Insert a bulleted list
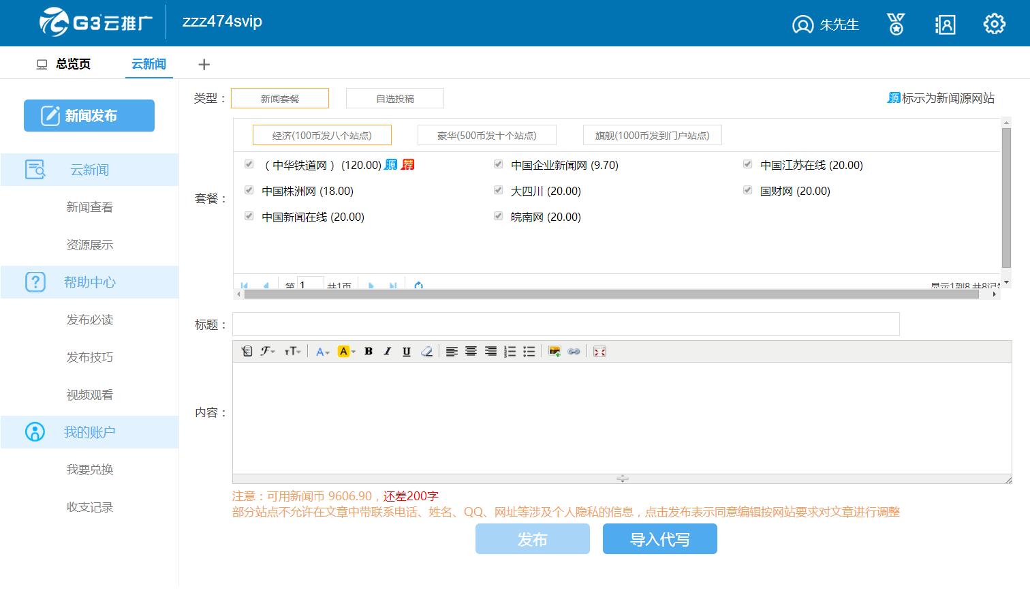Image resolution: width=1030 pixels, height=595 pixels. (529, 351)
